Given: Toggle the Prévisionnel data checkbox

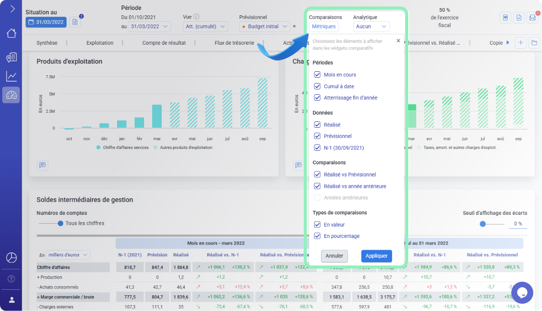Looking at the screenshot, I should tap(317, 136).
